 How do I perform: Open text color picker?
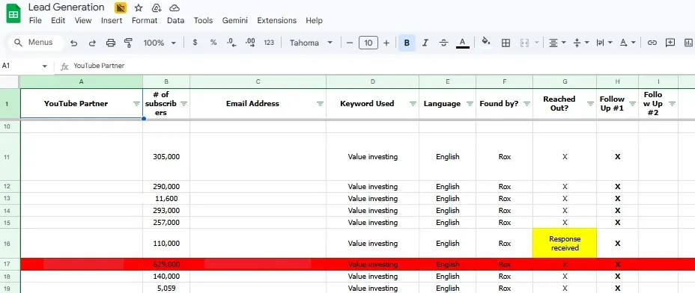[462, 43]
